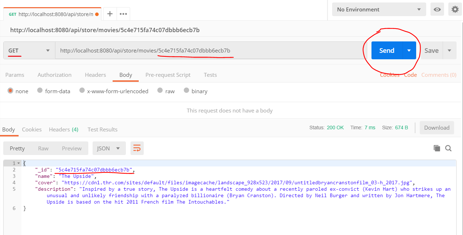Open the GET method dropdown

[29, 51]
